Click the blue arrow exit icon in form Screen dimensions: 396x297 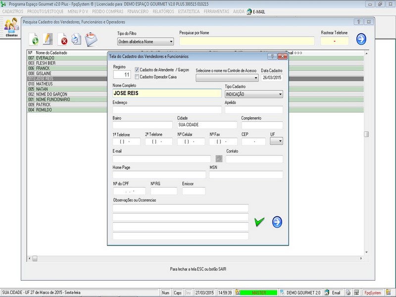click(277, 222)
